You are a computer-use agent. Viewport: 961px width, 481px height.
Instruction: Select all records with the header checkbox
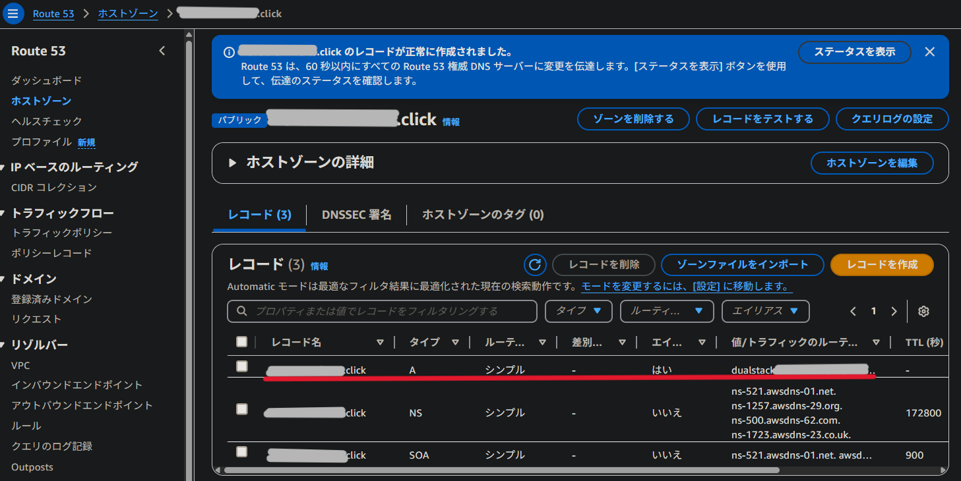(242, 341)
